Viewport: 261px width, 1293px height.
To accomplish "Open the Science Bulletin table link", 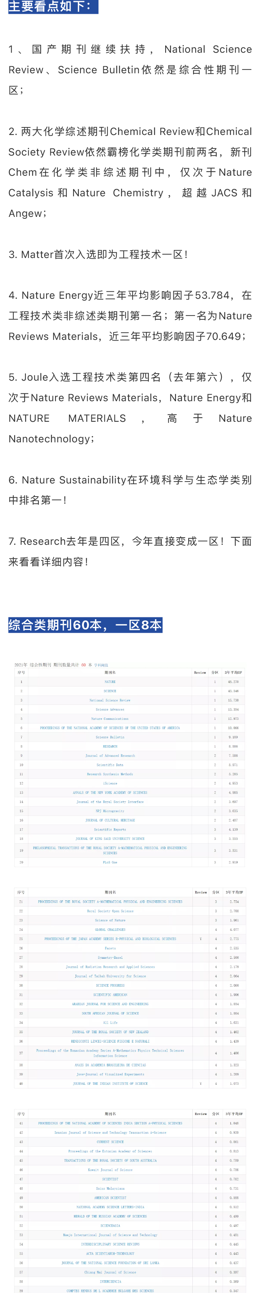I will coord(110,737).
